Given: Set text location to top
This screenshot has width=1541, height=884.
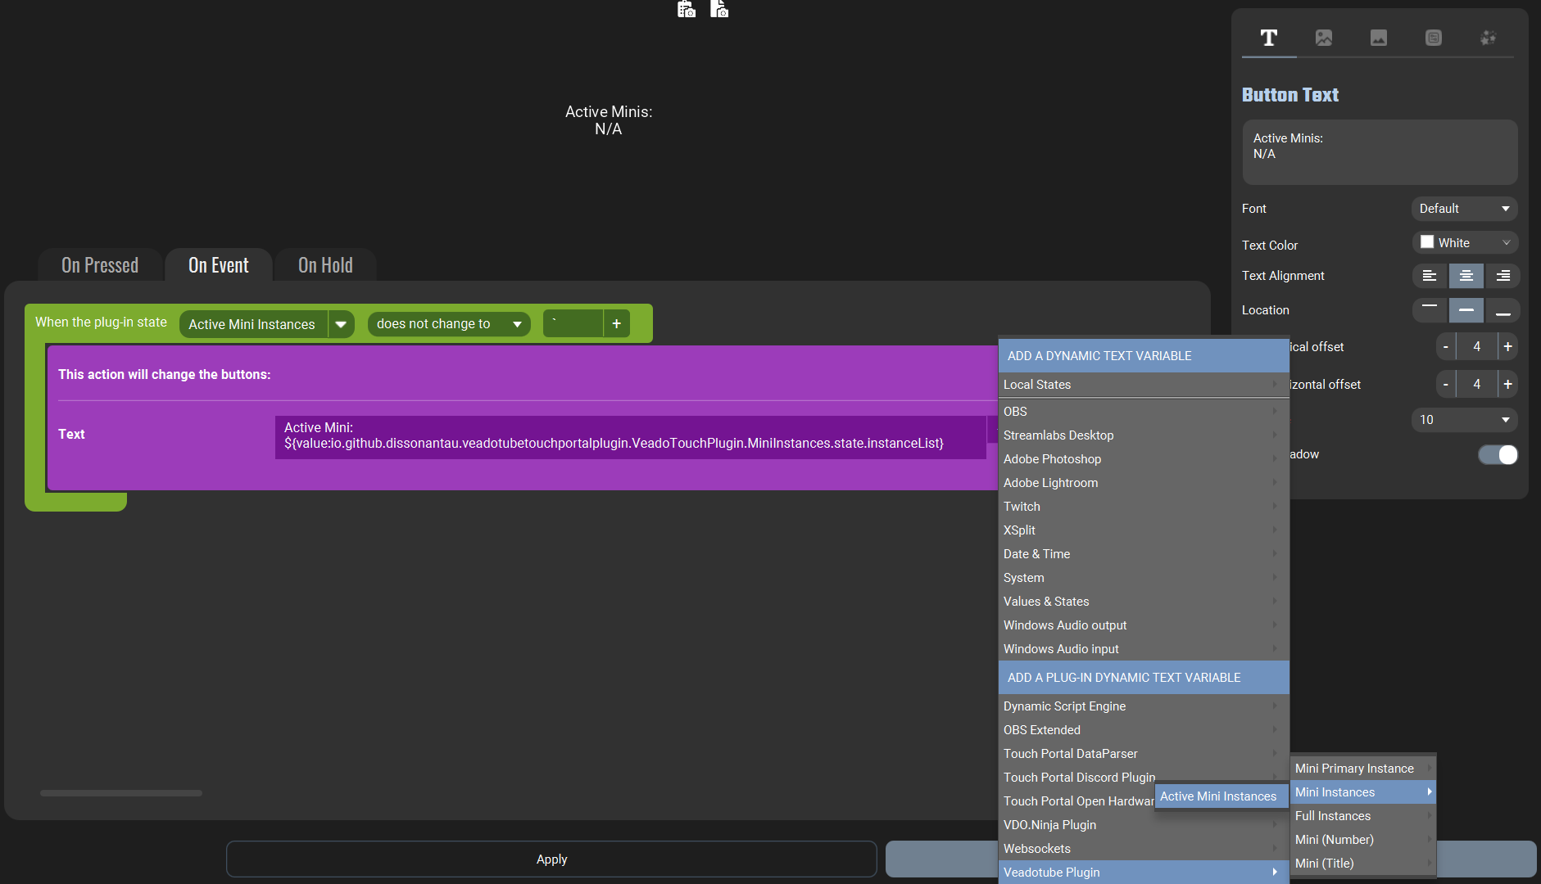Looking at the screenshot, I should 1430,310.
